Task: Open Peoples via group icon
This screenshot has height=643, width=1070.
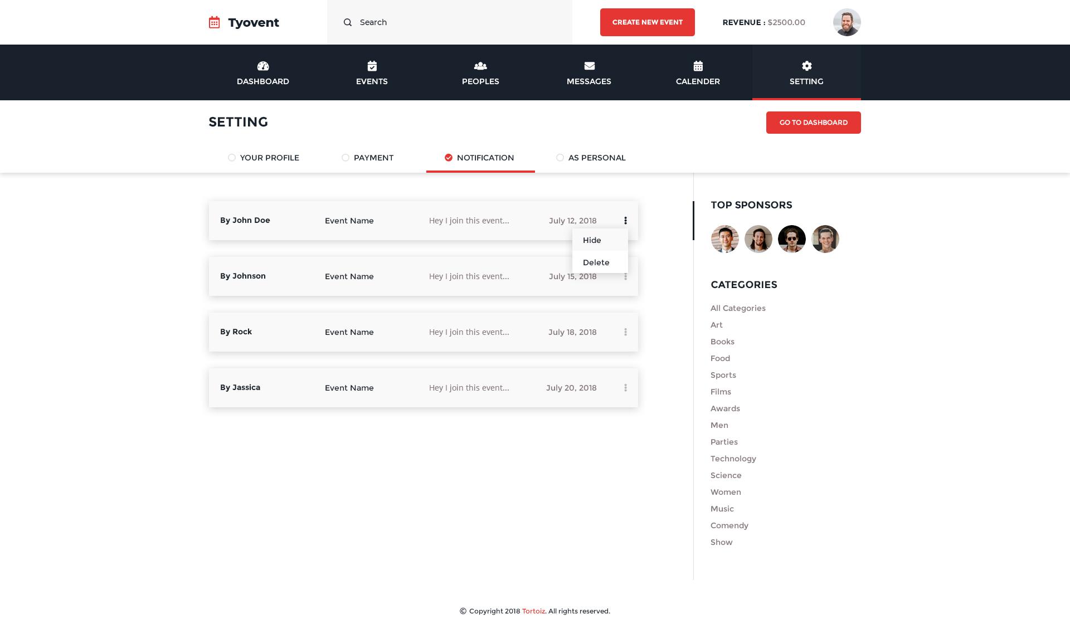Action: point(480,66)
